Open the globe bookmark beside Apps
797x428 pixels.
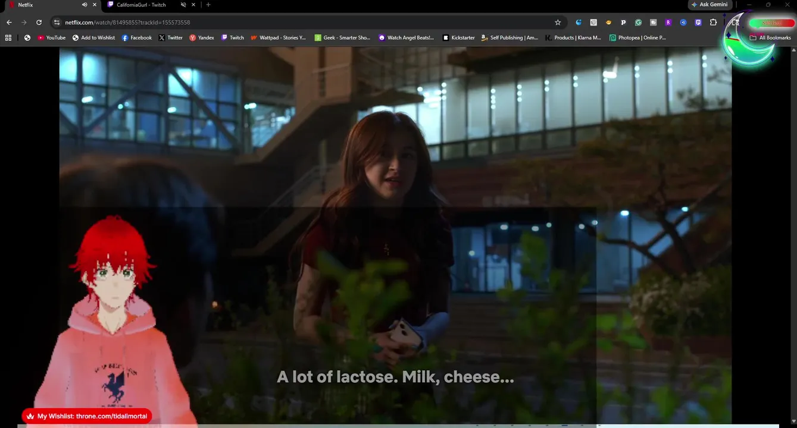27,37
